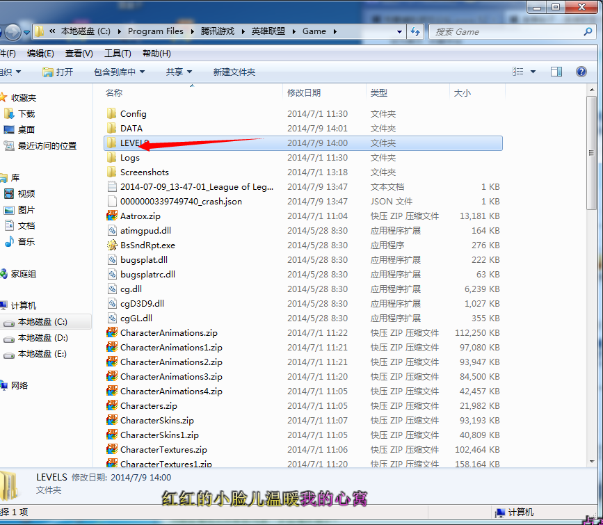Select the crash.json file icon
603x525 pixels.
coord(112,201)
